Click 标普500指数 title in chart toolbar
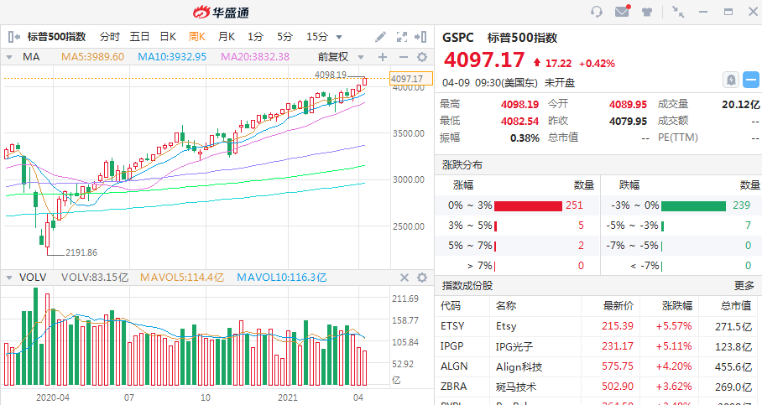 pos(56,36)
